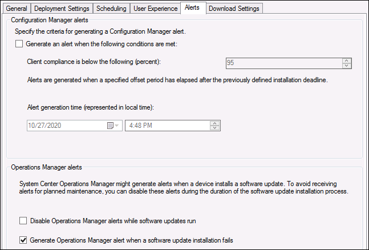Switch to the Deployment Settings tab
This screenshot has width=369, height=250.
coord(62,9)
